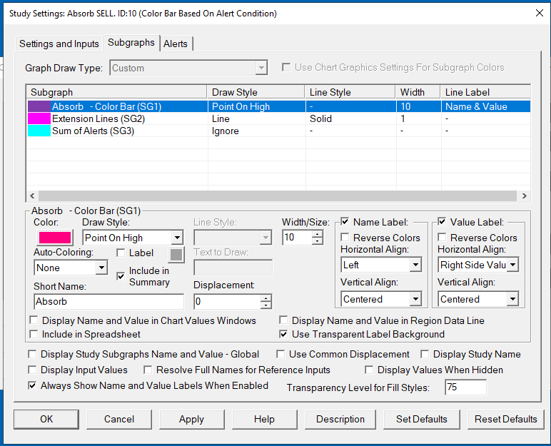This screenshot has height=446, width=551.
Task: Open the Alerts tab
Action: [x=176, y=44]
